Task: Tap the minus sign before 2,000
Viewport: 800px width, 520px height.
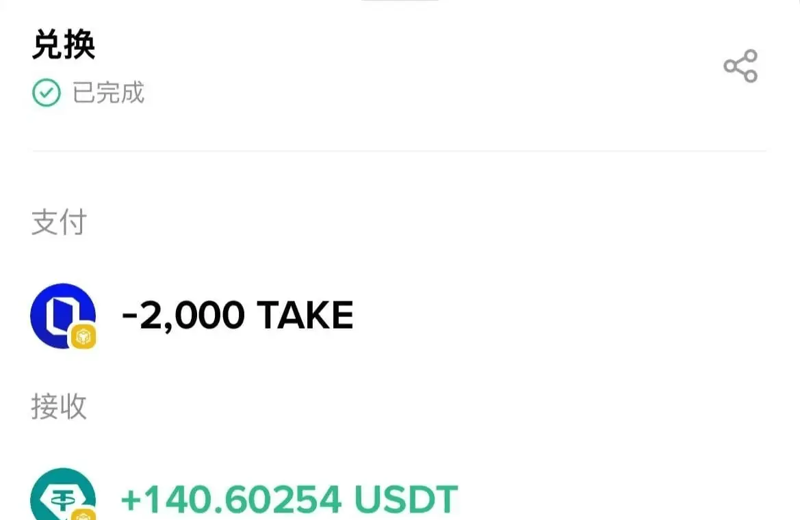Action: click(x=129, y=315)
